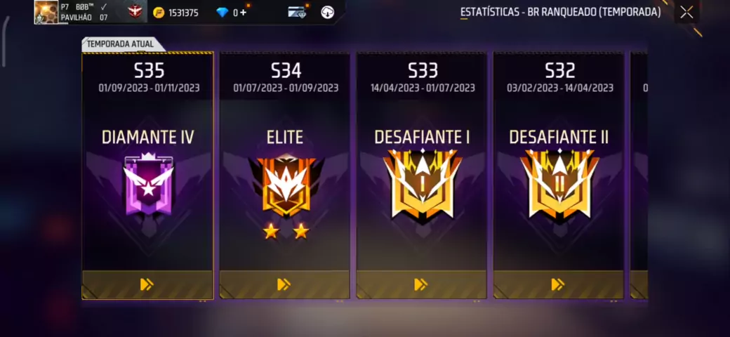
Task: Open the partially visible fifth season card
Action: 639,176
